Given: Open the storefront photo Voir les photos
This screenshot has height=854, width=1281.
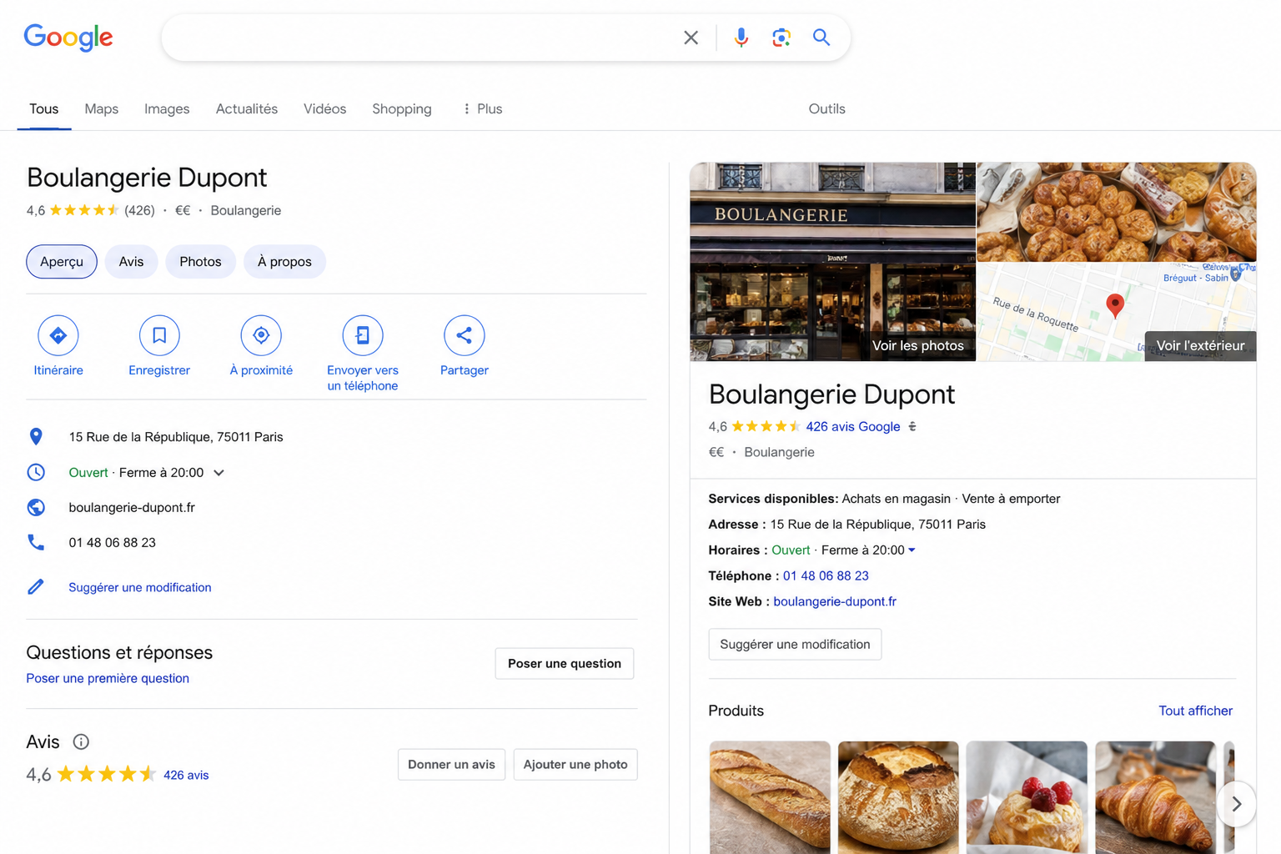Looking at the screenshot, I should [832, 262].
